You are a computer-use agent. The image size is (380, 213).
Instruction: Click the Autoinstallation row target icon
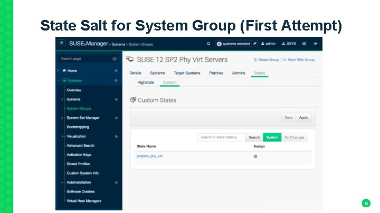point(116,182)
